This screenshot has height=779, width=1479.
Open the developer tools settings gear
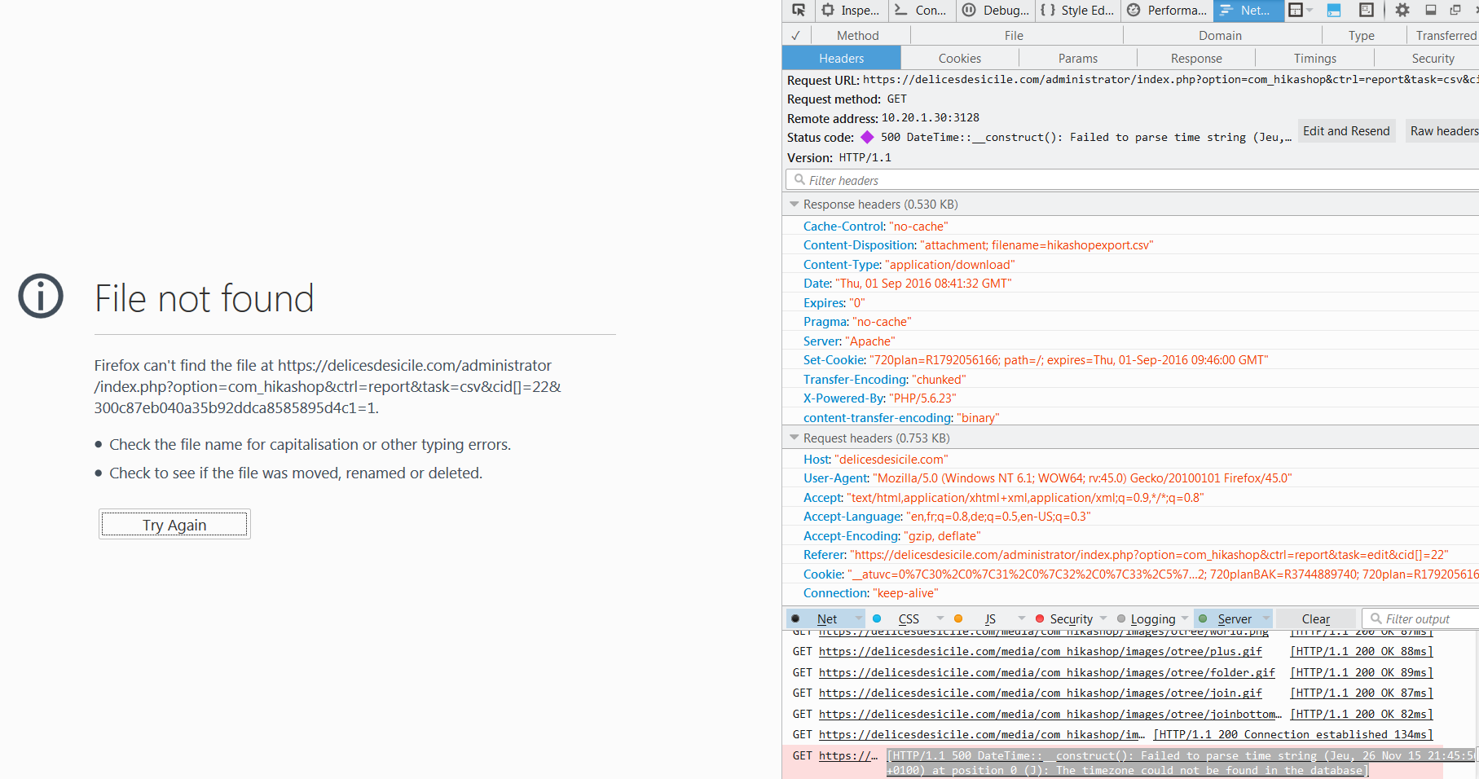coord(1402,11)
